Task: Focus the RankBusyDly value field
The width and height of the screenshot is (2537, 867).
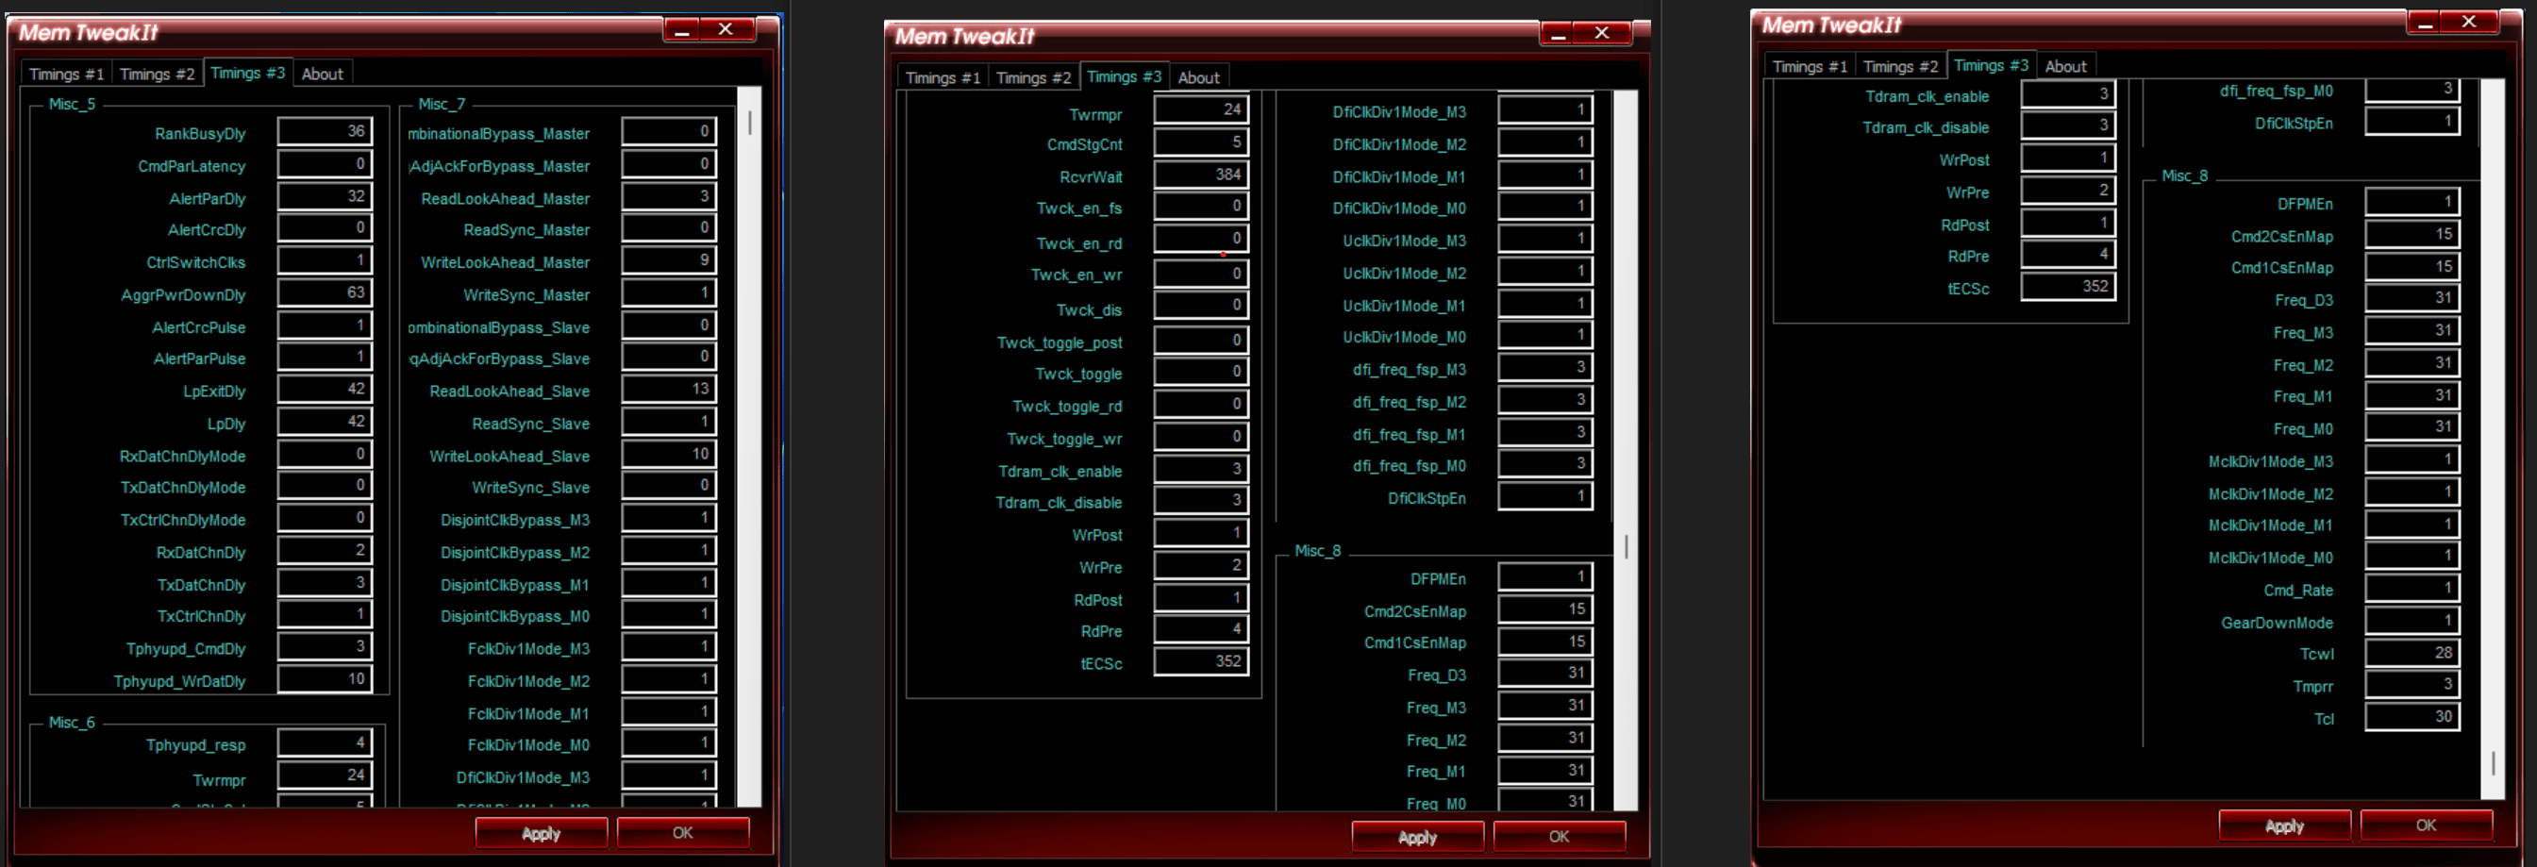Action: (325, 132)
